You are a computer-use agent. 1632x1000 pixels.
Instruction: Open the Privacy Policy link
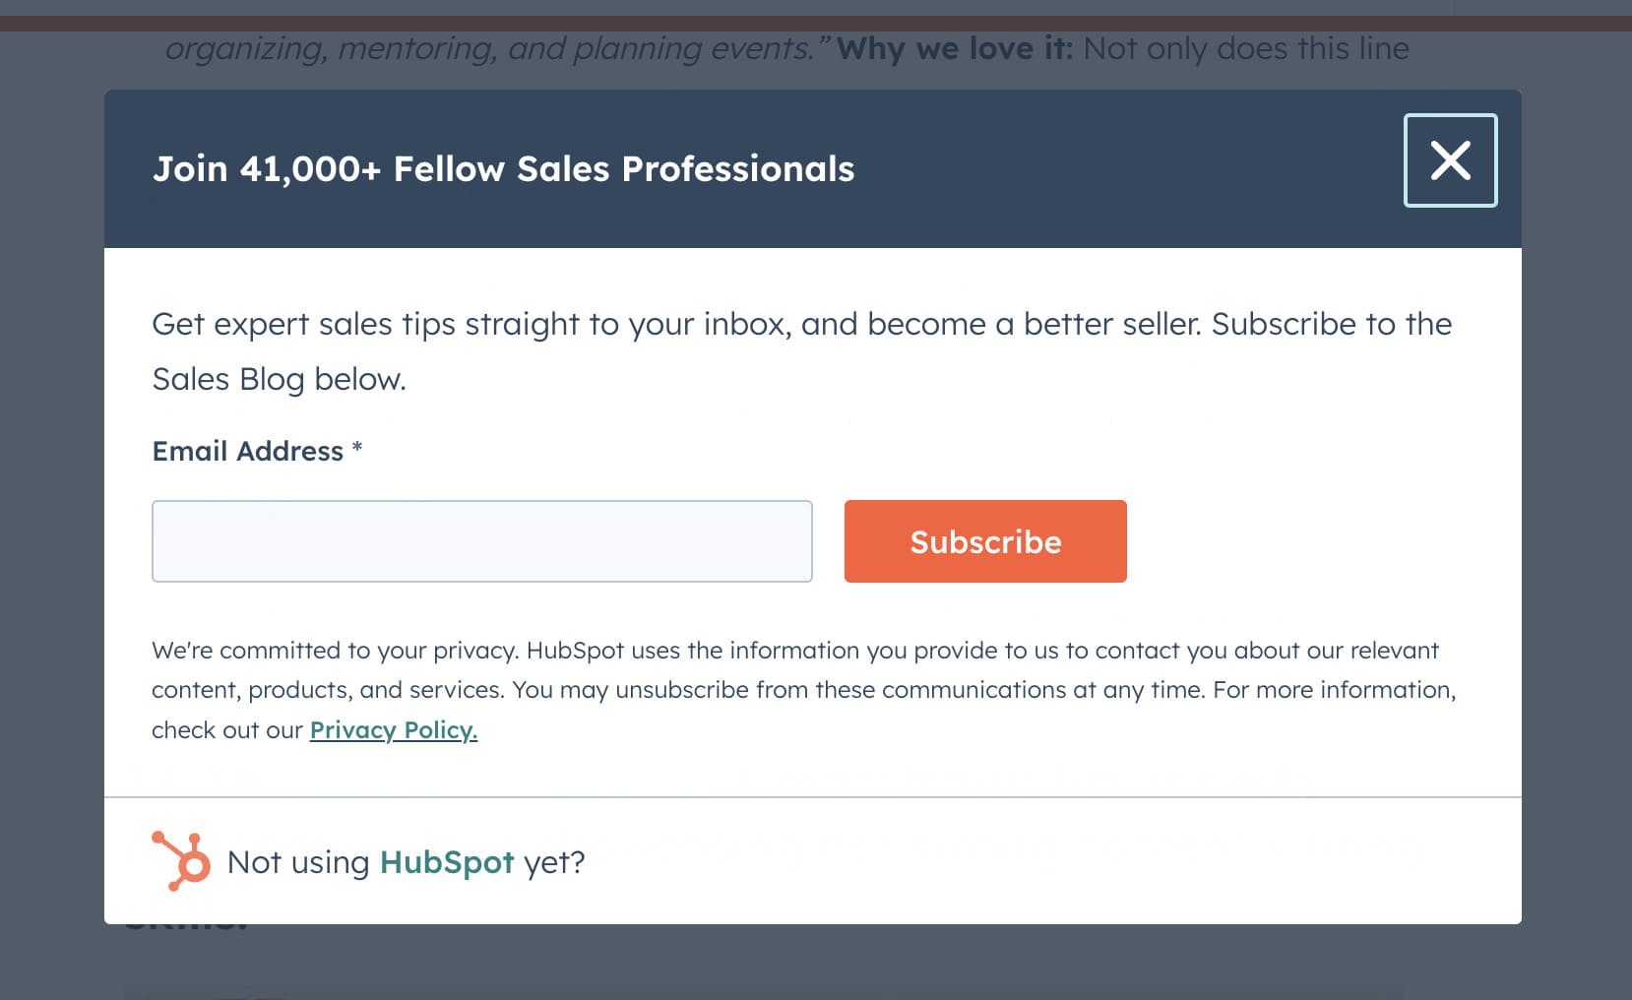[394, 730]
